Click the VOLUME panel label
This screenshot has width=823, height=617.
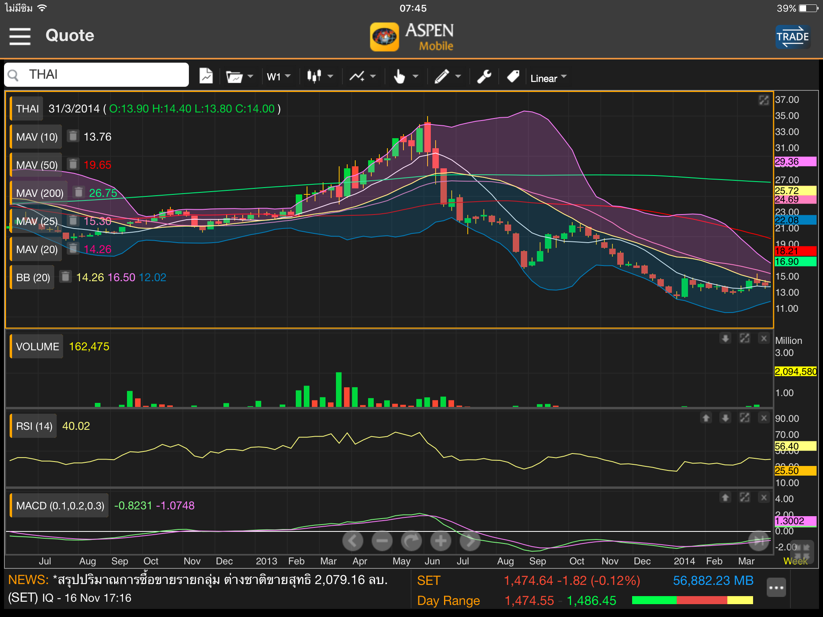tap(37, 347)
